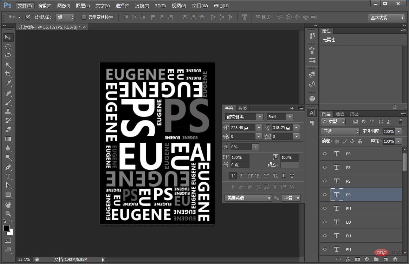Hide the selected PS text layer

coord(324,195)
